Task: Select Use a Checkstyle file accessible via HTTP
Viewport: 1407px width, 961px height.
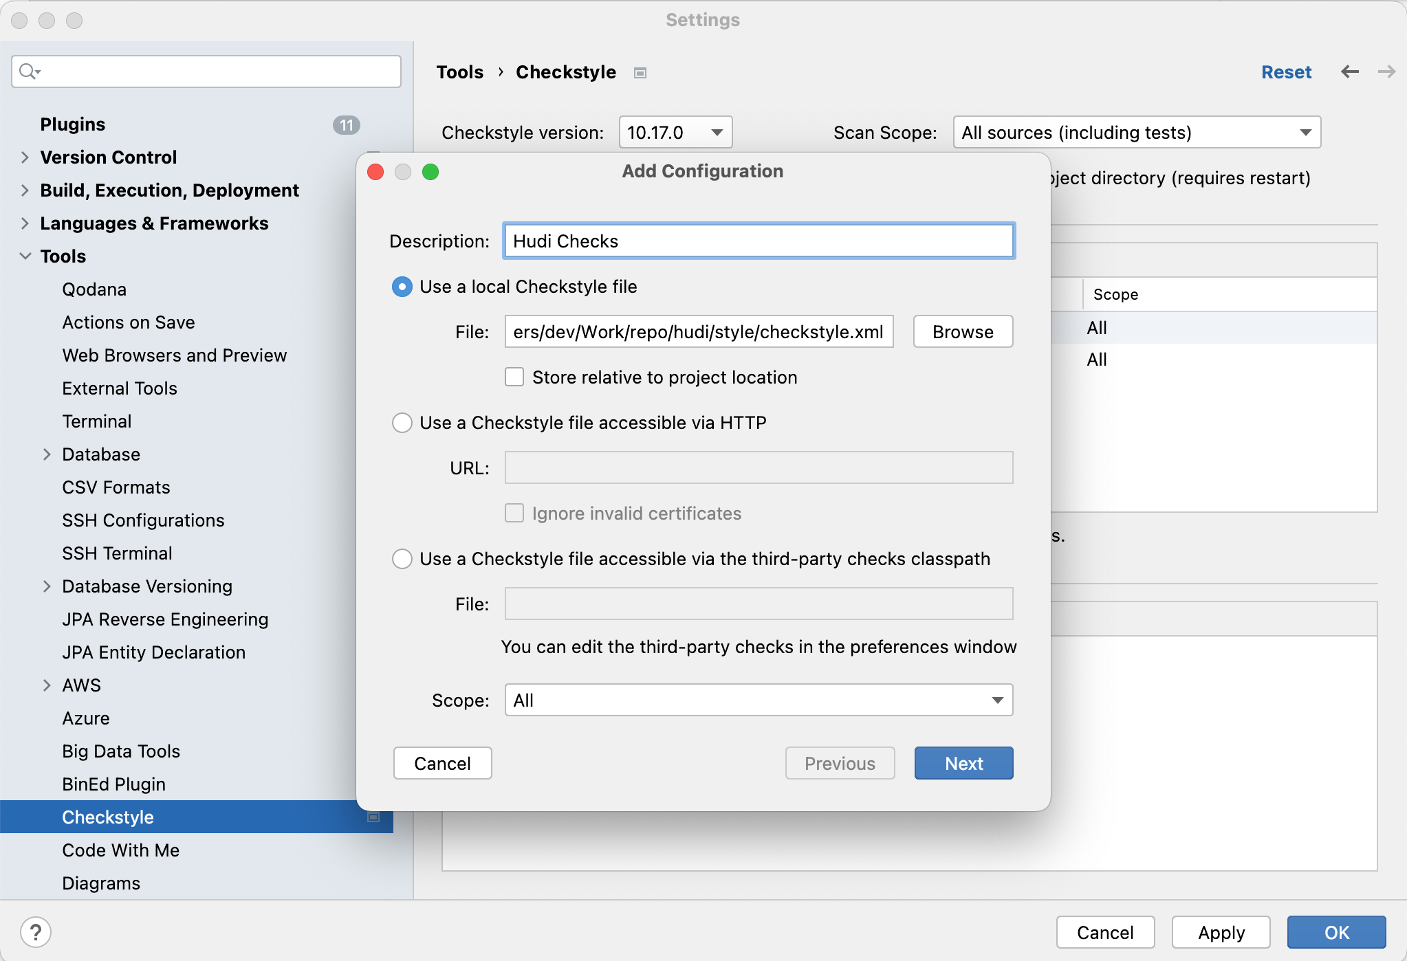Action: (x=402, y=423)
